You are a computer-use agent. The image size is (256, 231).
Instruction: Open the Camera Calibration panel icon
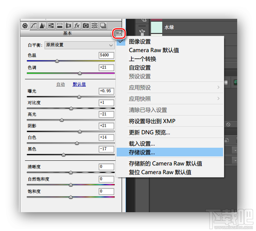(x=86, y=26)
